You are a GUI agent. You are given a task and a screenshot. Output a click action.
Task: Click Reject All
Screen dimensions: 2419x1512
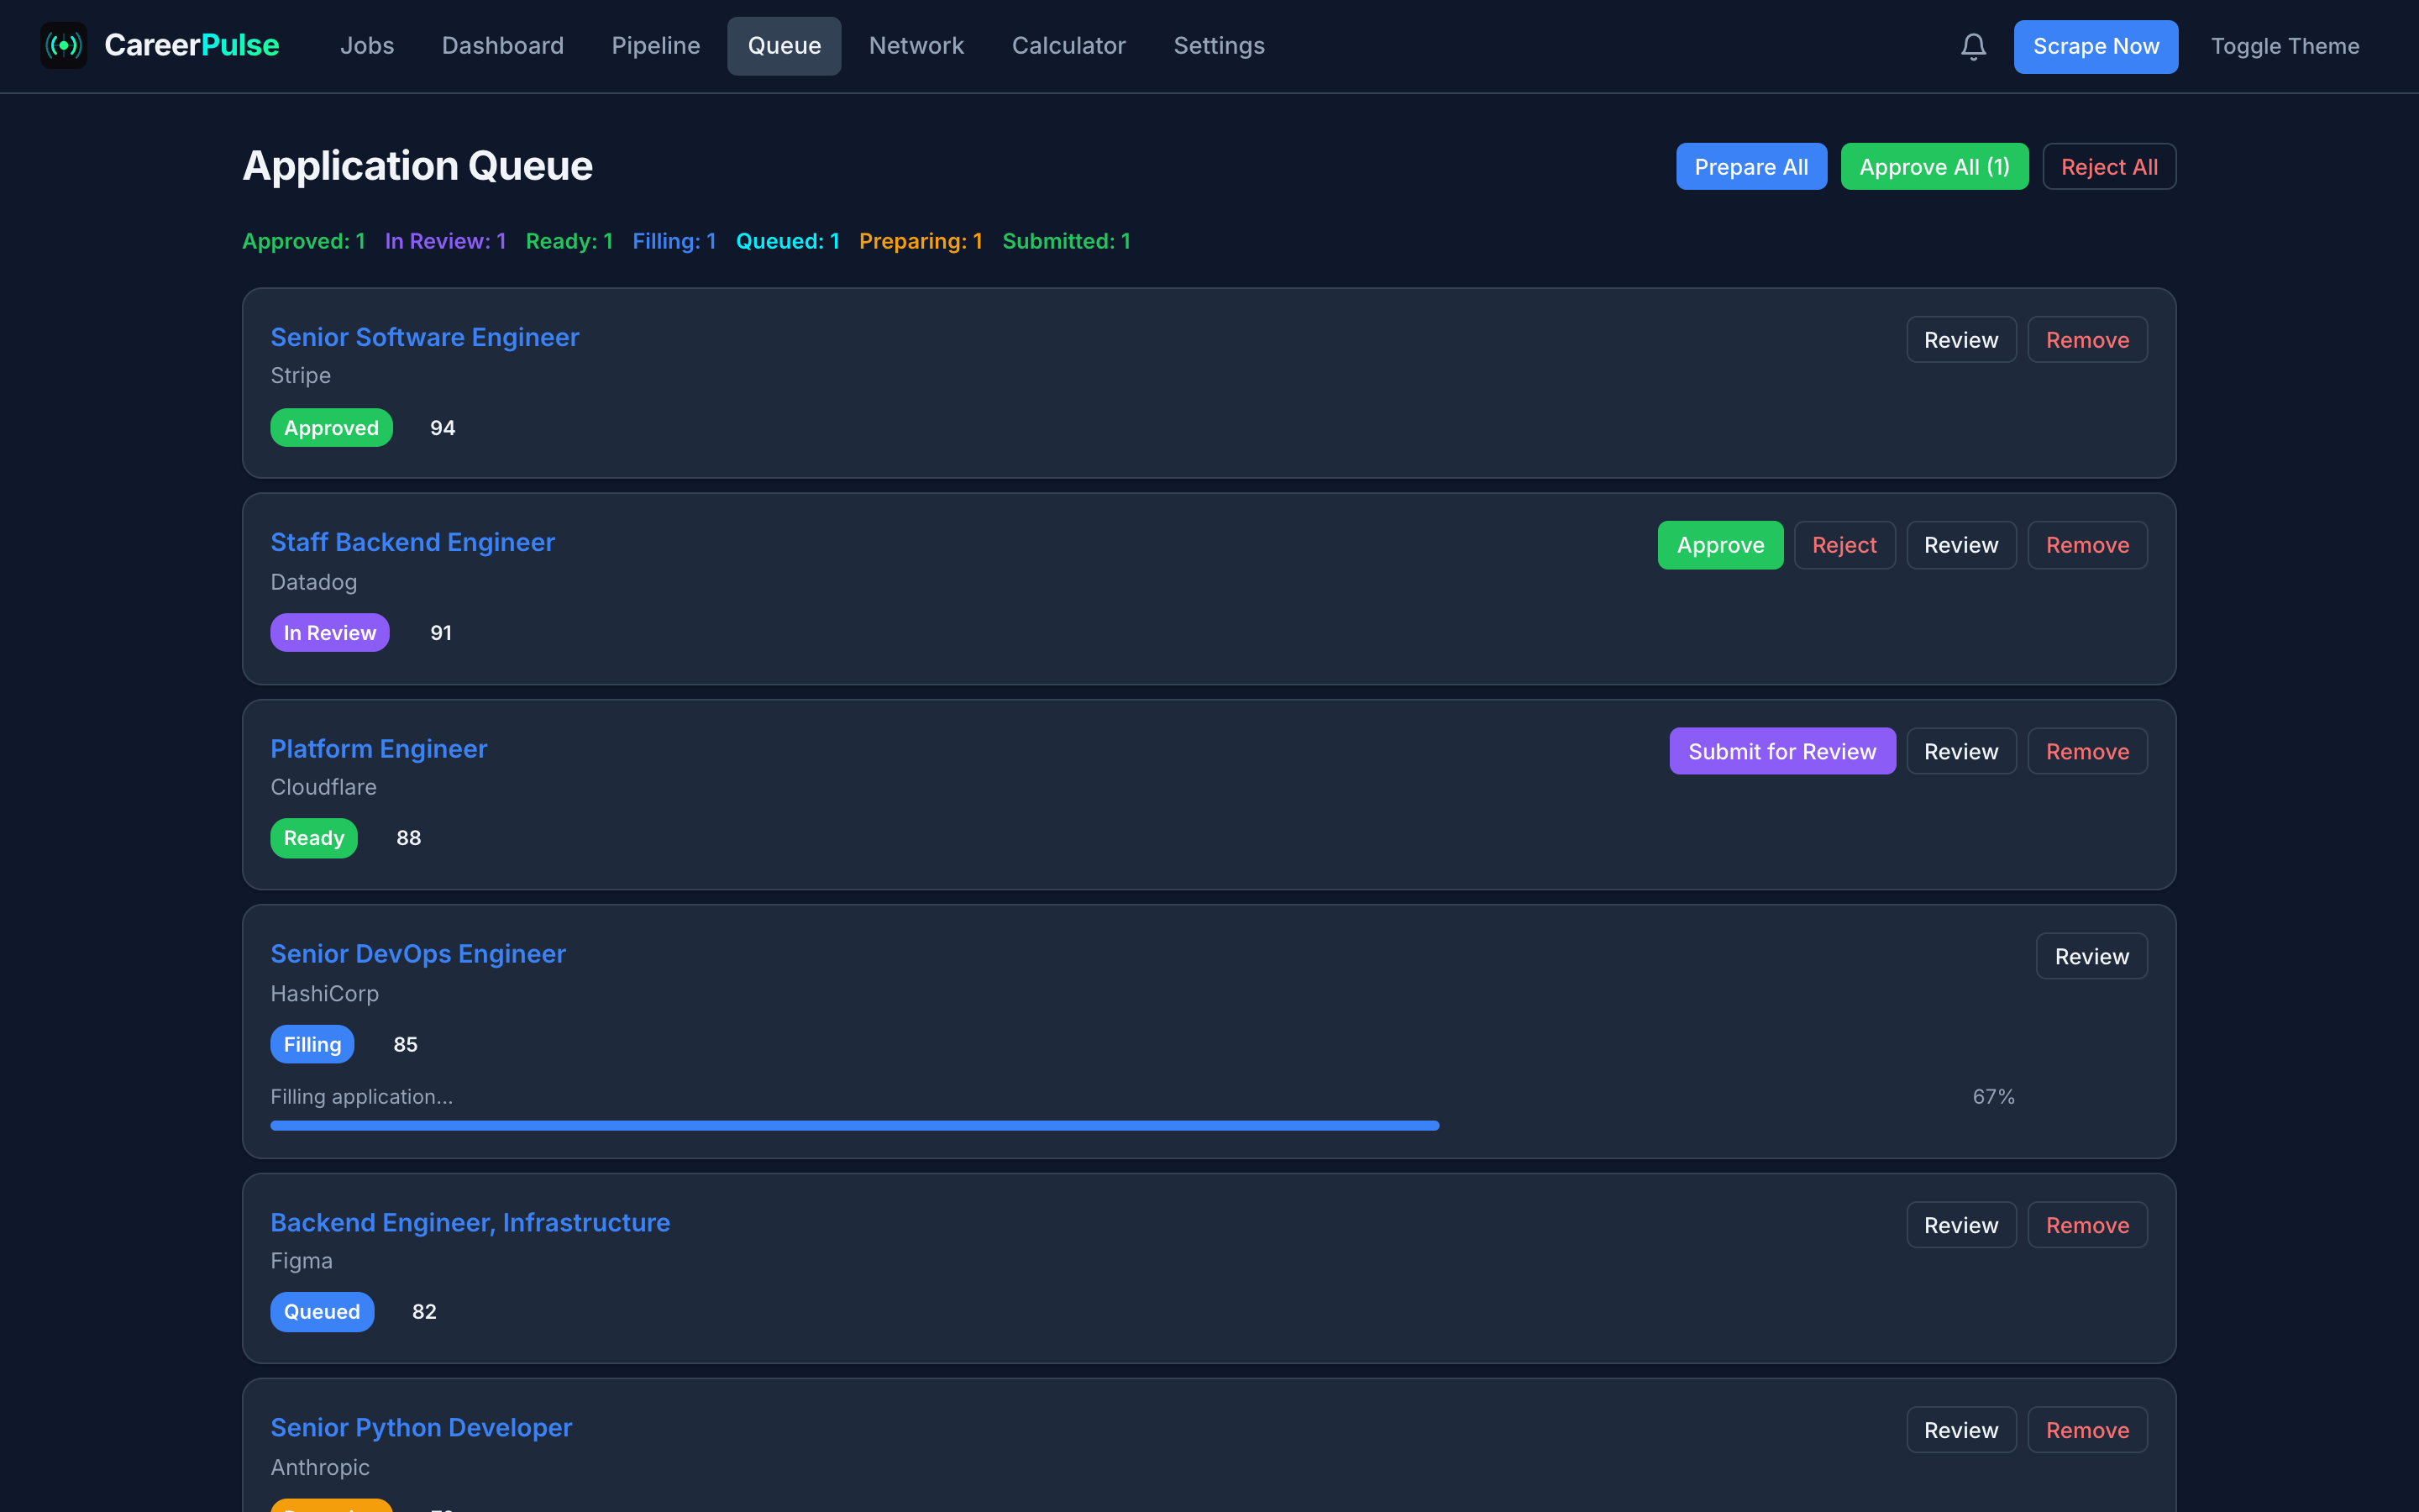tap(2109, 166)
